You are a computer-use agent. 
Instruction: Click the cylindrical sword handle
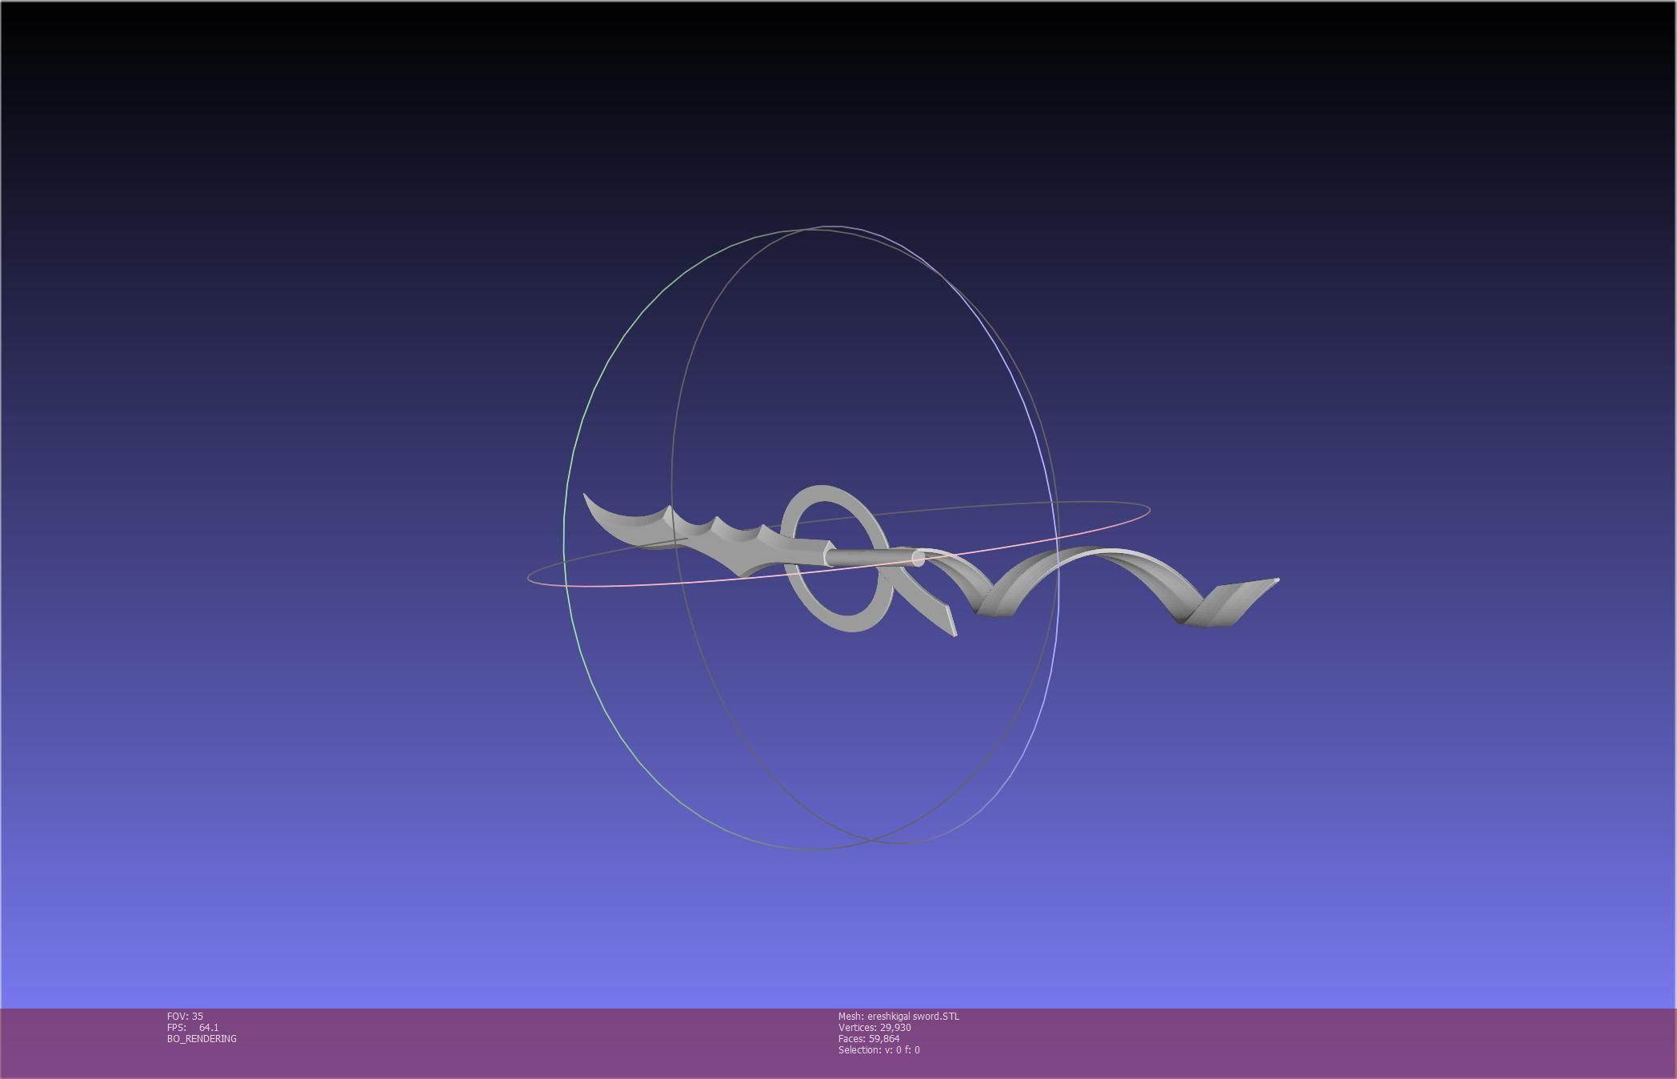click(860, 557)
